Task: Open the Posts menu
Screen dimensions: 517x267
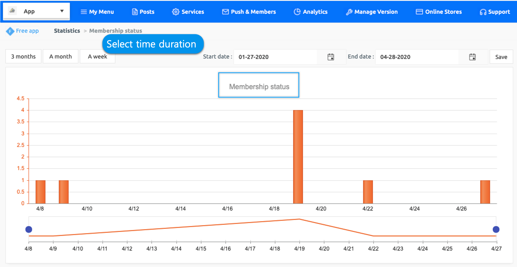Action: click(143, 12)
